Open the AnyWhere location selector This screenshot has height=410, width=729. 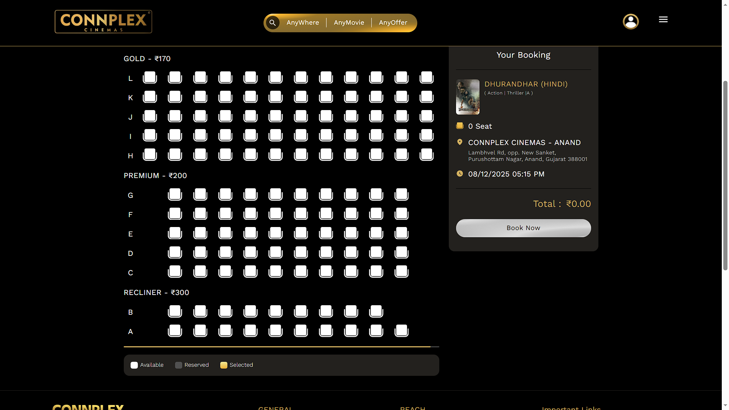(x=303, y=23)
